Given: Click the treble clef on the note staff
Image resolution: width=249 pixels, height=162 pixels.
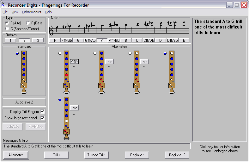Looking at the screenshot, I should pos(52,30).
